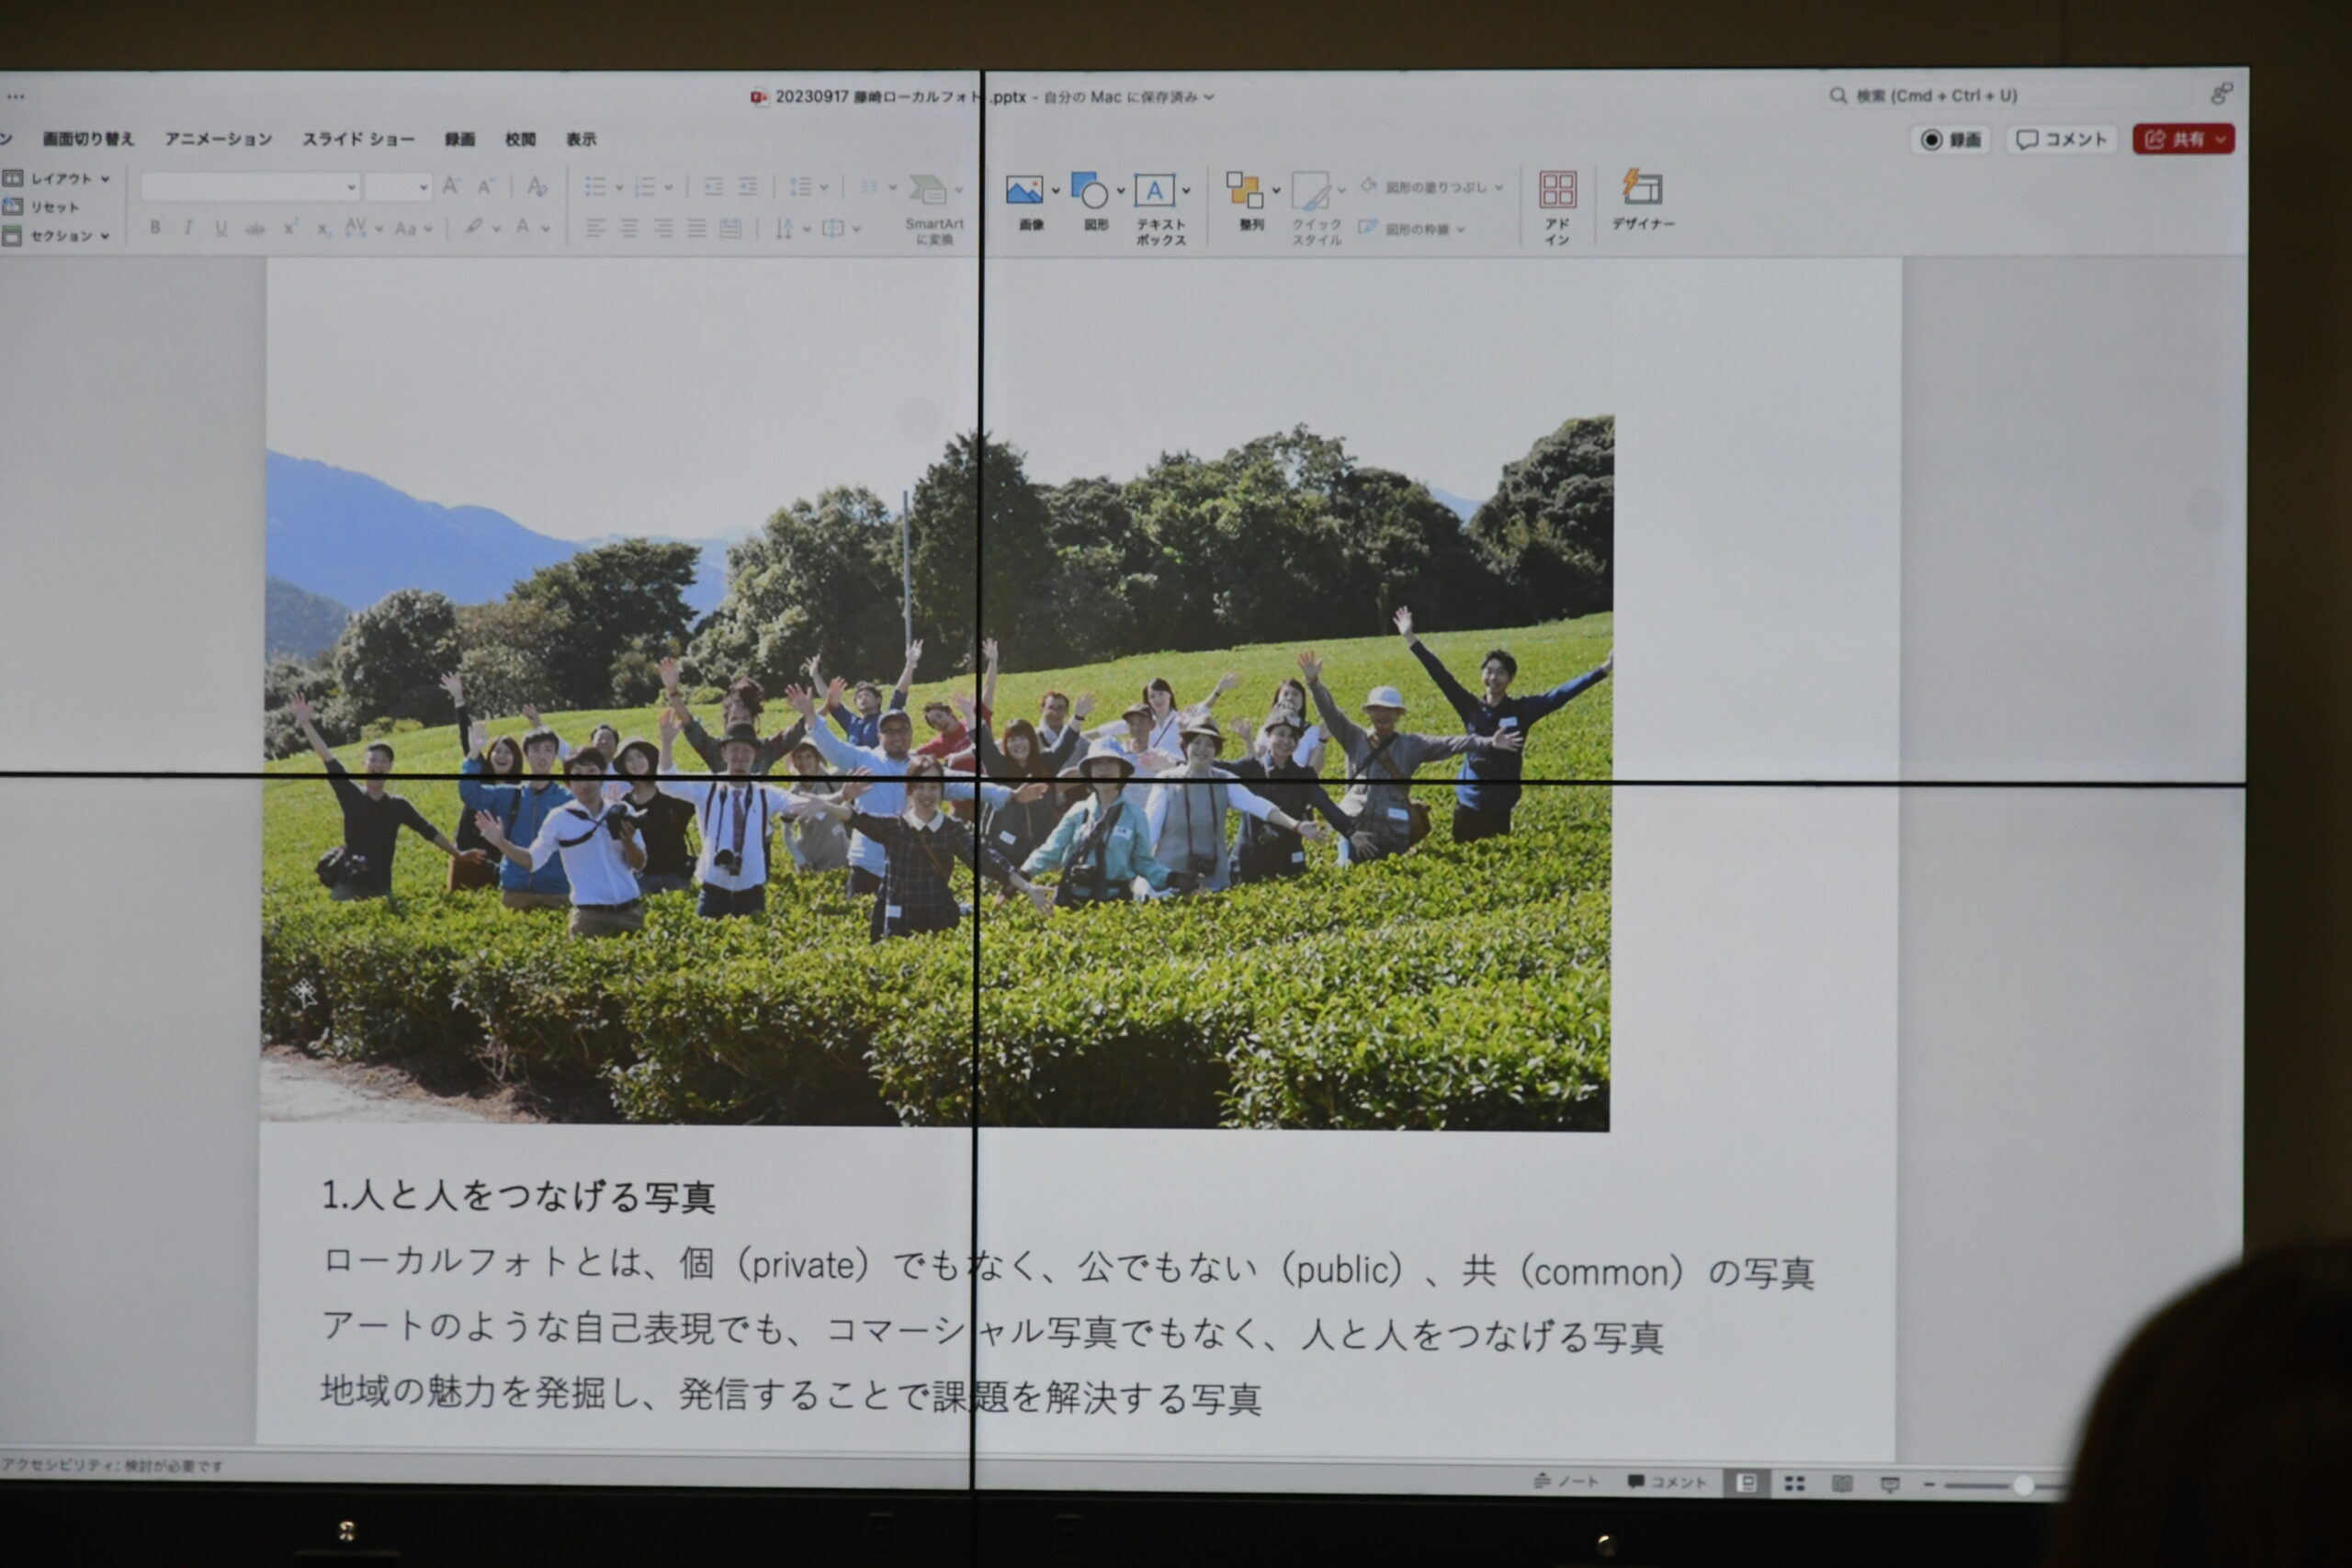Launch the デザイナー designer pane

pyautogui.click(x=1642, y=199)
